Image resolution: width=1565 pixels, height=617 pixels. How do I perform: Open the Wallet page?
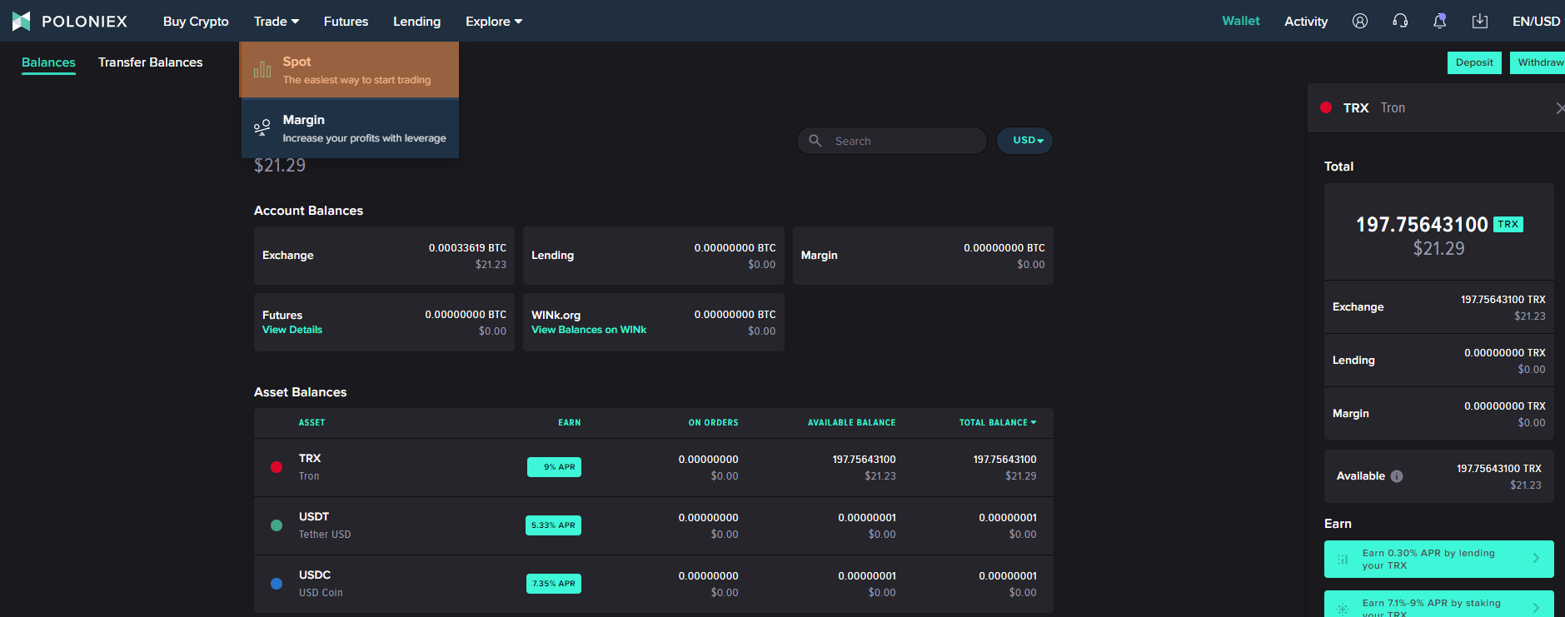(1241, 21)
